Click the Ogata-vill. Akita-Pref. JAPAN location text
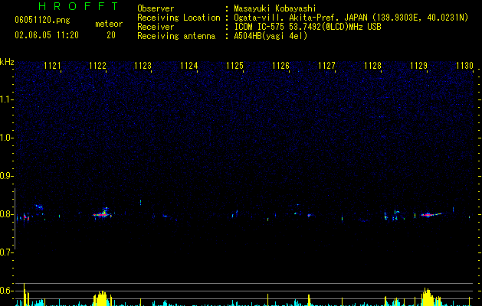This screenshot has height=306, width=482. point(351,18)
